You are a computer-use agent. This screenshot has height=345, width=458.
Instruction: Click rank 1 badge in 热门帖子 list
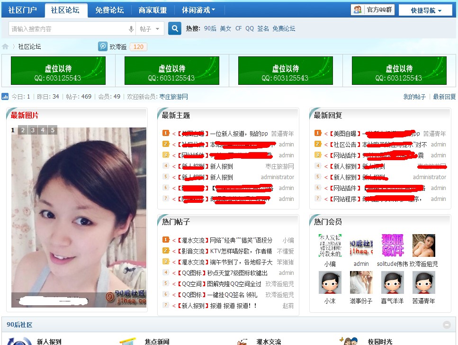(166, 240)
